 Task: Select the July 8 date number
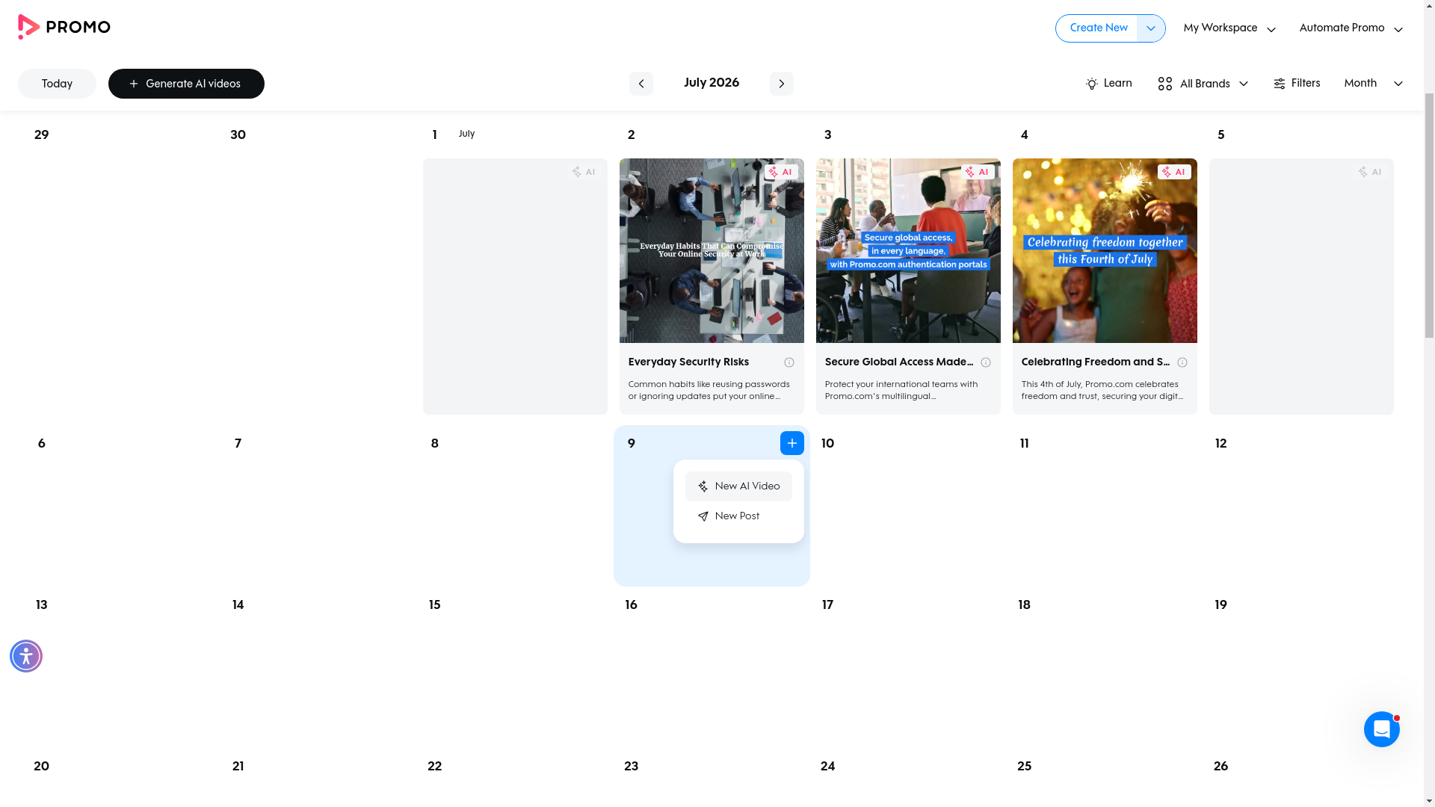point(434,444)
